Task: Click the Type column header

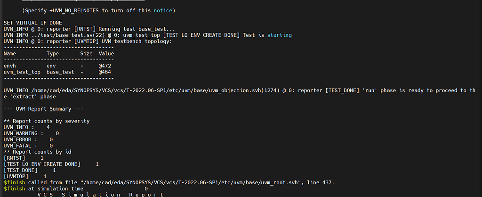Action: coord(53,54)
